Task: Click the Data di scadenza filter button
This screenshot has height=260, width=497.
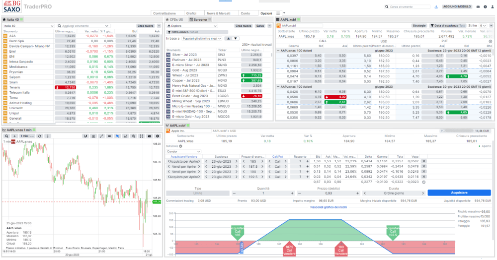Action: click(x=448, y=26)
